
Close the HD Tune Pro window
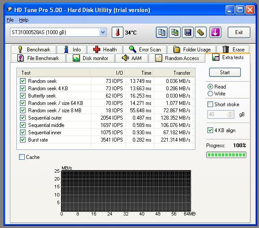[250, 10]
